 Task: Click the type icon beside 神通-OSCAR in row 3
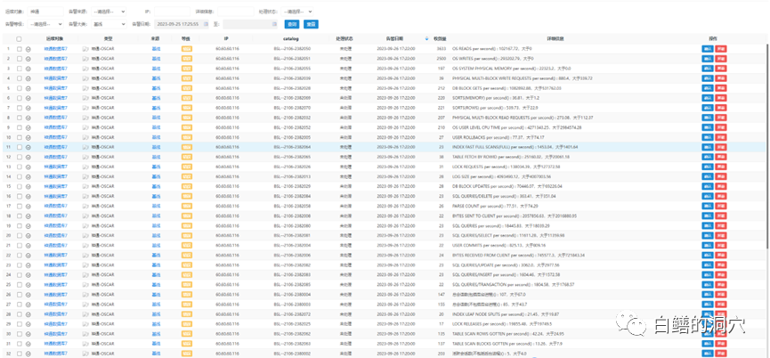[85, 69]
